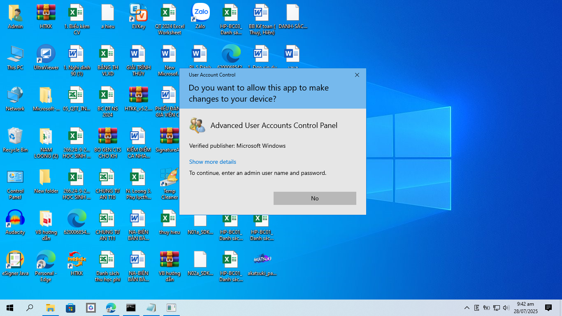Open Microsoft Store from the taskbar
562x316 pixels.
click(x=71, y=307)
